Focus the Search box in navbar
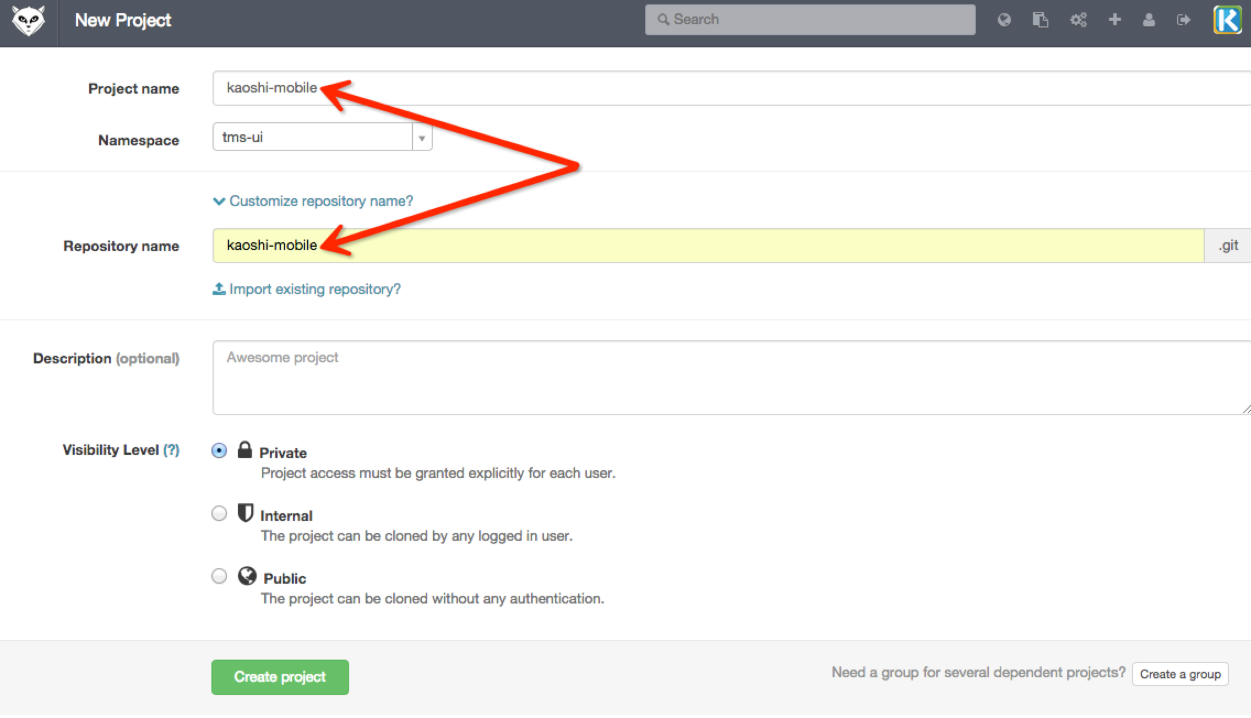 [809, 20]
